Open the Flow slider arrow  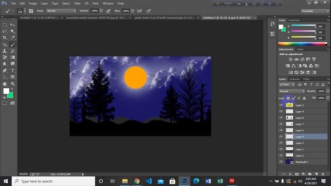pos(132,11)
